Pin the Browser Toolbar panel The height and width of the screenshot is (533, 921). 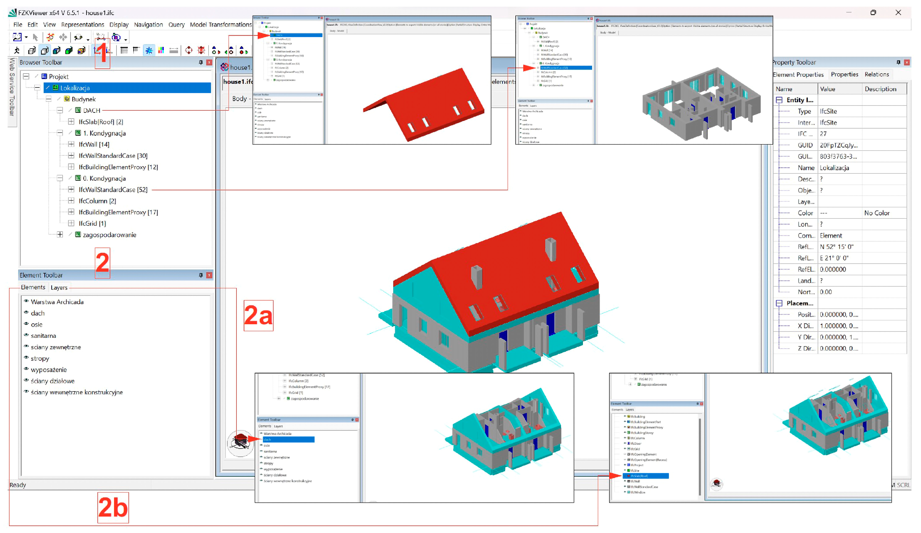201,62
